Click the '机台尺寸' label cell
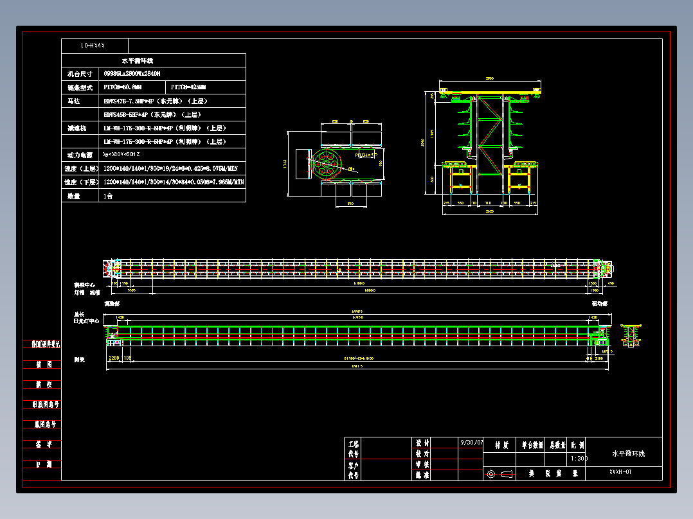The image size is (693, 519). pos(80,74)
